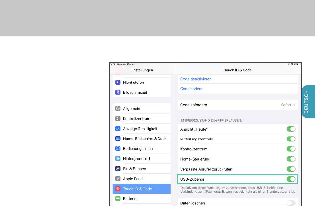Click the Allgemein gear icon
The image size is (315, 222).
pos(118,108)
